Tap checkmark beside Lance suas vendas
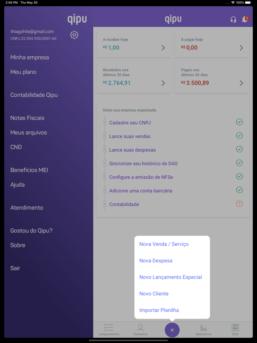The height and width of the screenshot is (343, 257). (239, 136)
